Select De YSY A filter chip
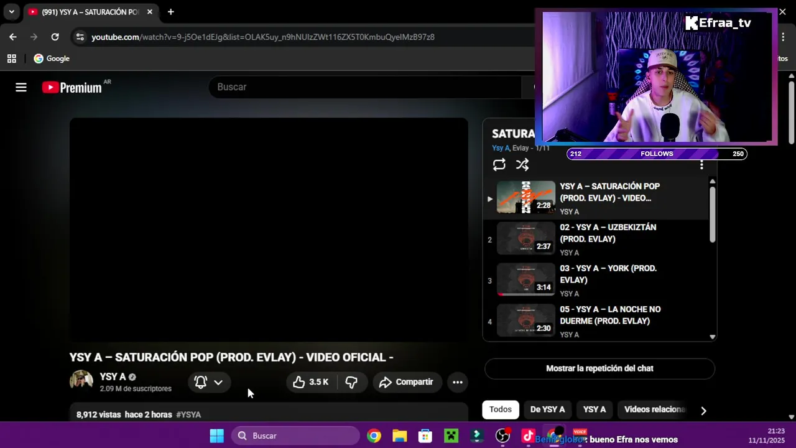This screenshot has width=796, height=448. [x=547, y=409]
